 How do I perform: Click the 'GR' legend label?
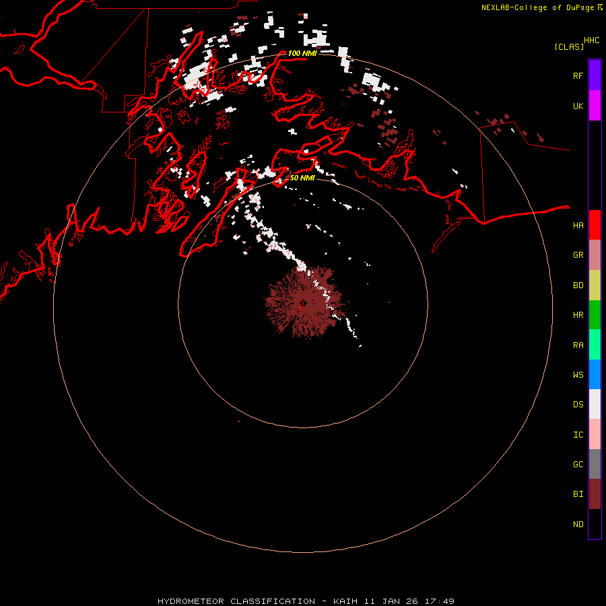[x=578, y=255]
